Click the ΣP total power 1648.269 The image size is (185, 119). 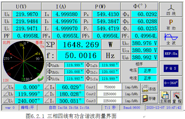[79, 45]
